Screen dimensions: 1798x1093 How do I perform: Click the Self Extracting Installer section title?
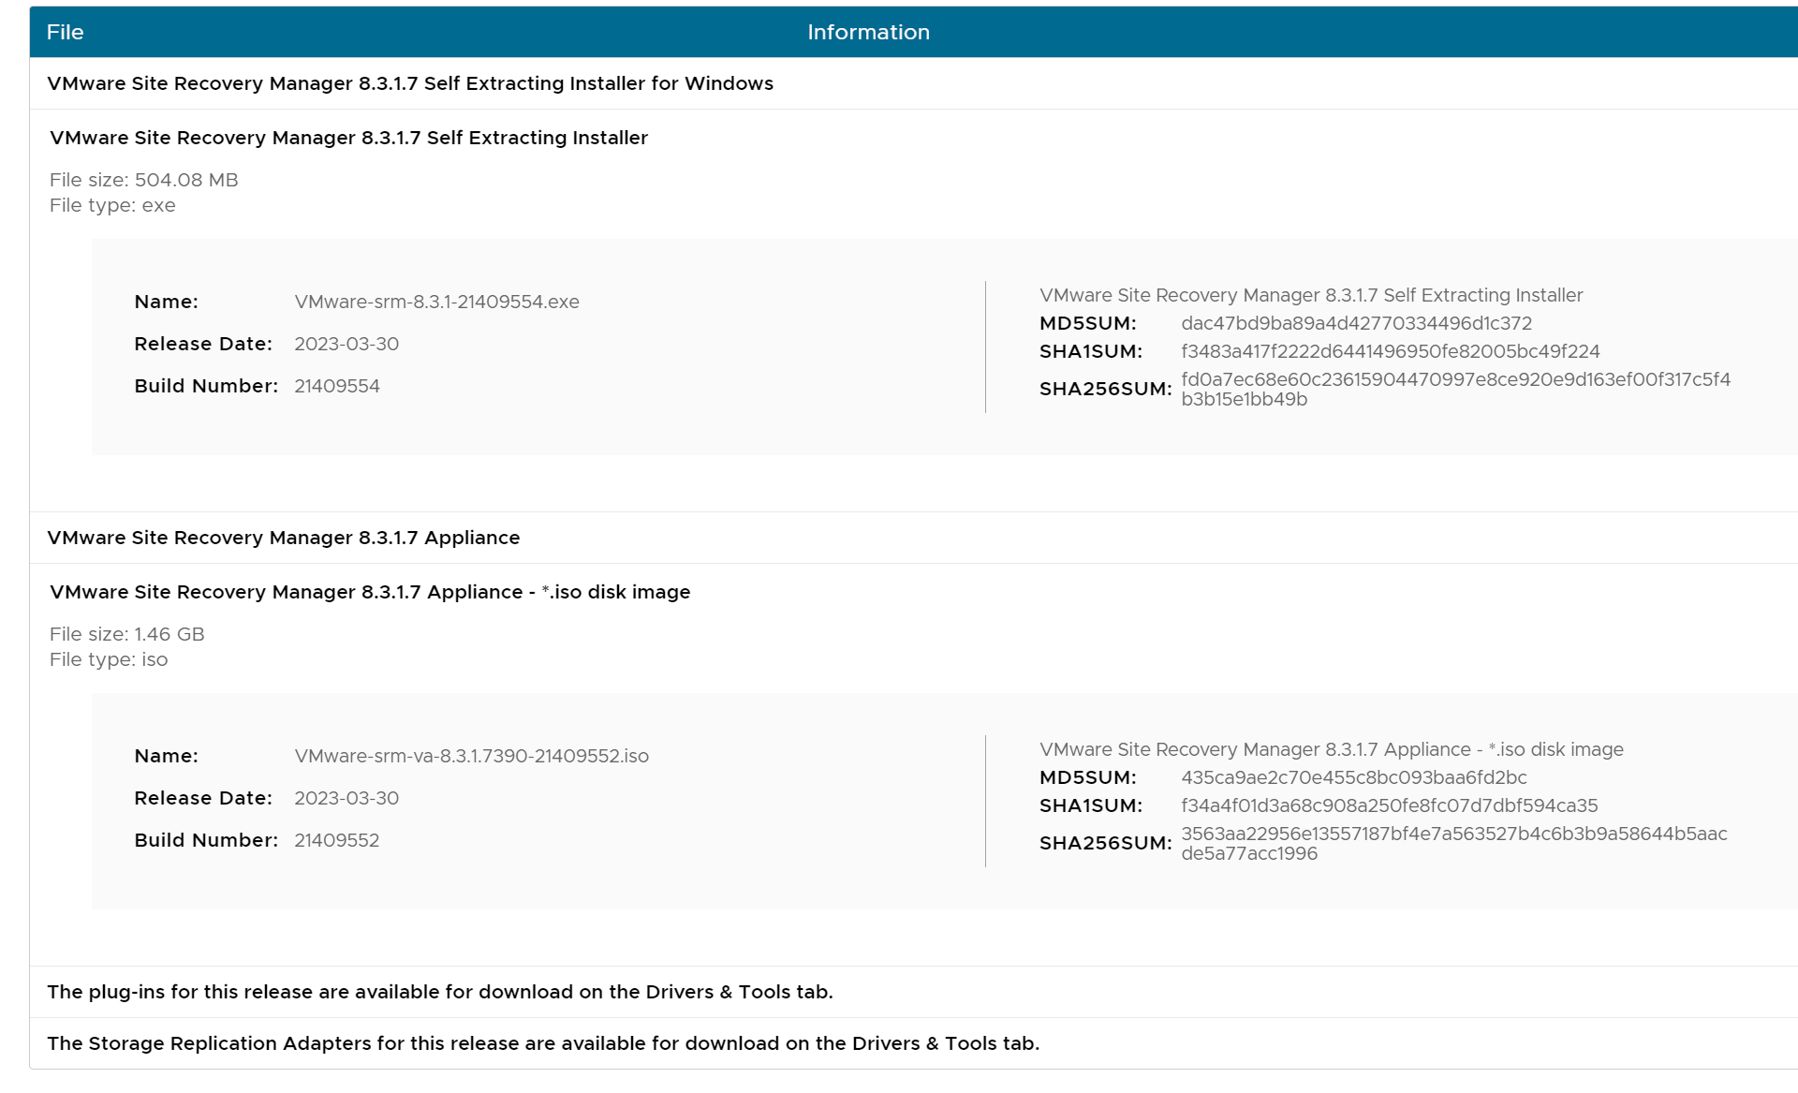point(348,138)
